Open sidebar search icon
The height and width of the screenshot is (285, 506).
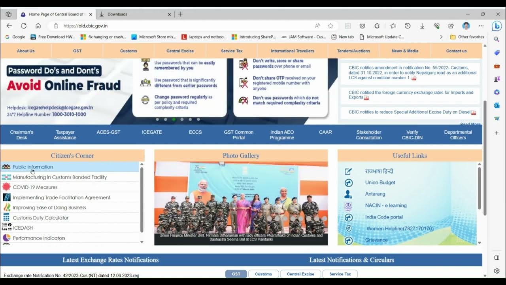497,39
